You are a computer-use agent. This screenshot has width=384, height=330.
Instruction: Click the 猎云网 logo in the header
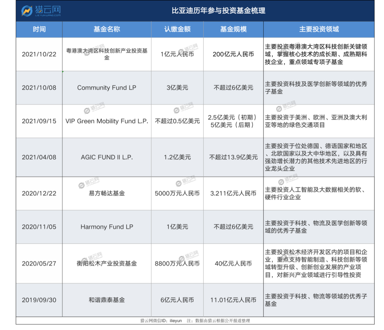(41, 11)
